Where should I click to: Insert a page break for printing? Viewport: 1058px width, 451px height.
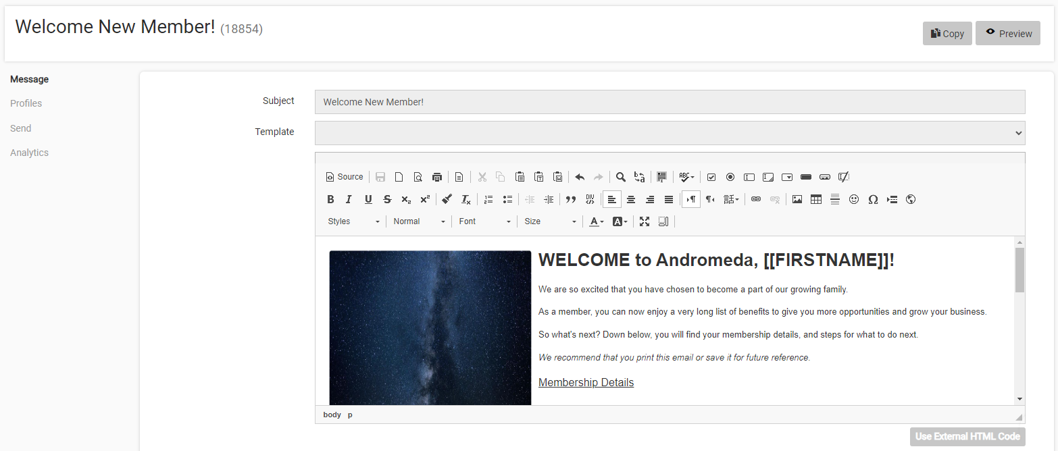[892, 199]
